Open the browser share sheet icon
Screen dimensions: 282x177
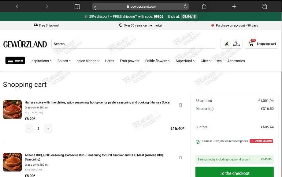204,6
